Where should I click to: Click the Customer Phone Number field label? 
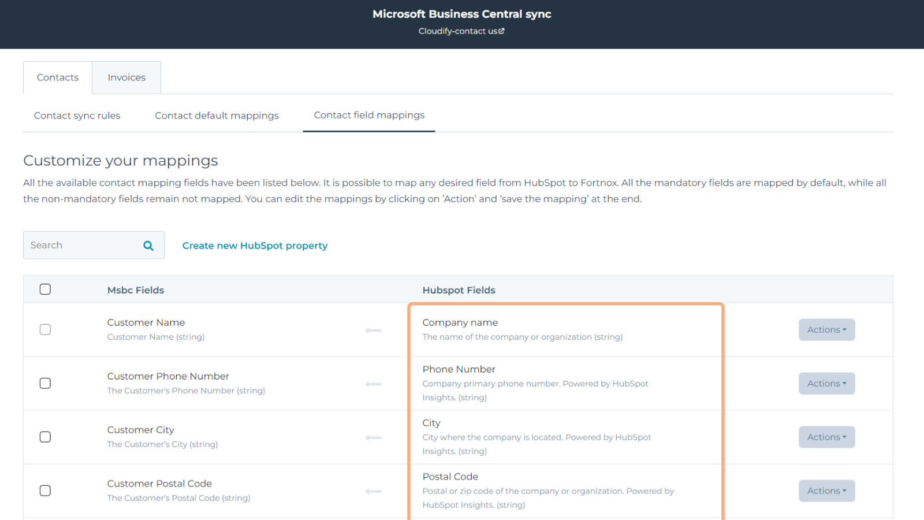pyautogui.click(x=168, y=376)
